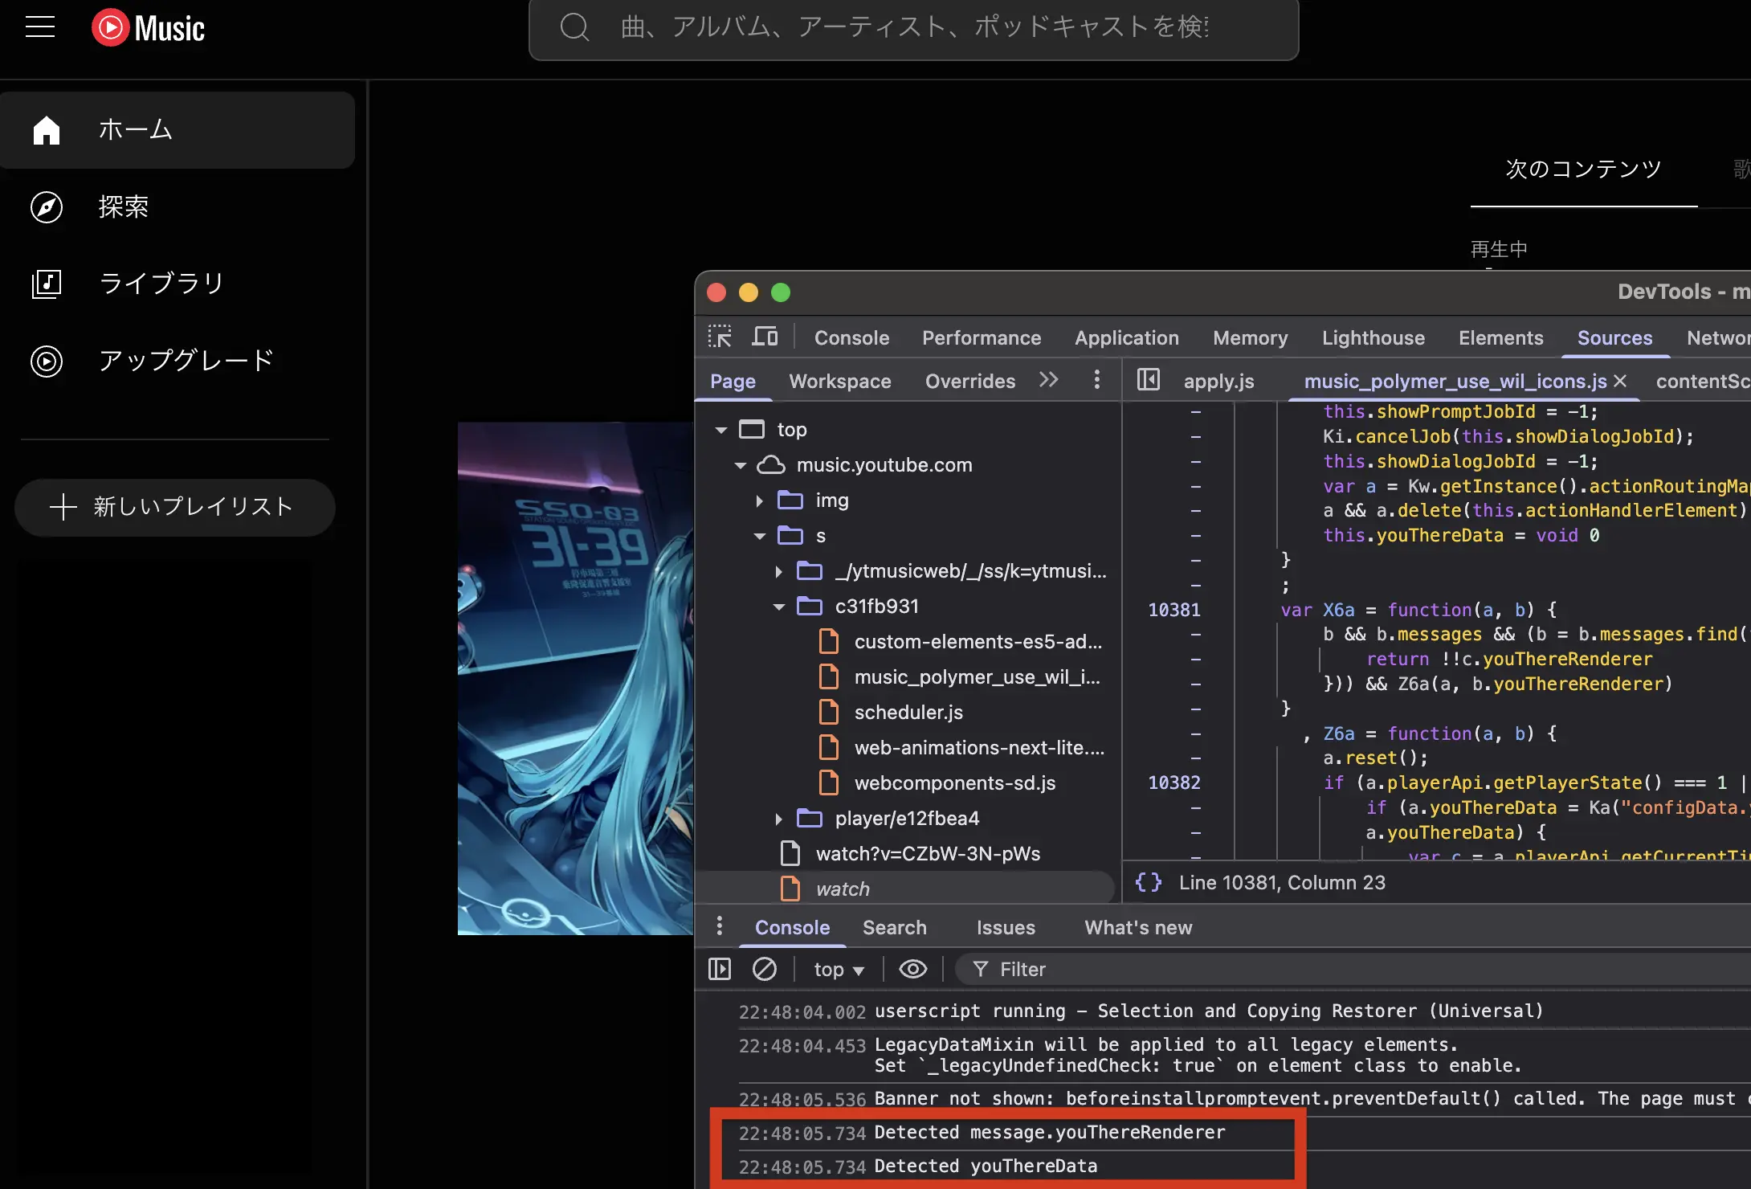The width and height of the screenshot is (1751, 1189).
Task: Open ライブラリ in the sidebar
Action: point(178,284)
